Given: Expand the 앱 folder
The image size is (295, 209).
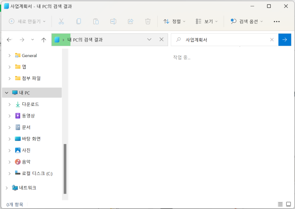Looking at the screenshot, I should (10, 67).
